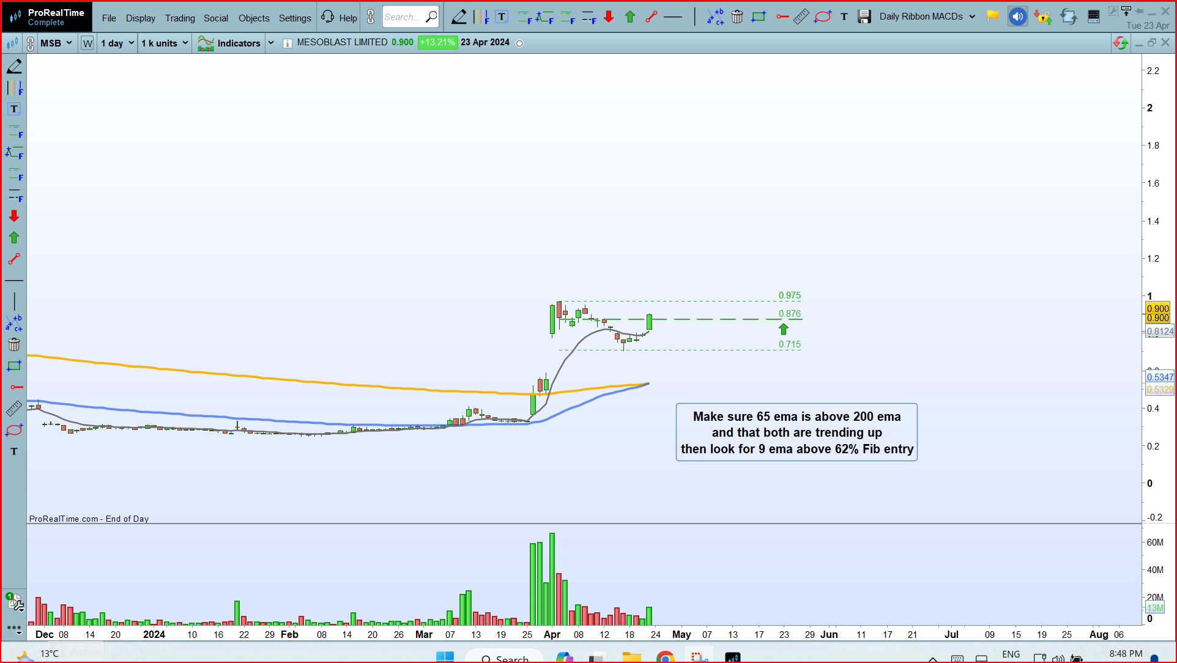This screenshot has width=1177, height=663.
Task: Click the yellow flag alerts icon
Action: click(x=993, y=17)
